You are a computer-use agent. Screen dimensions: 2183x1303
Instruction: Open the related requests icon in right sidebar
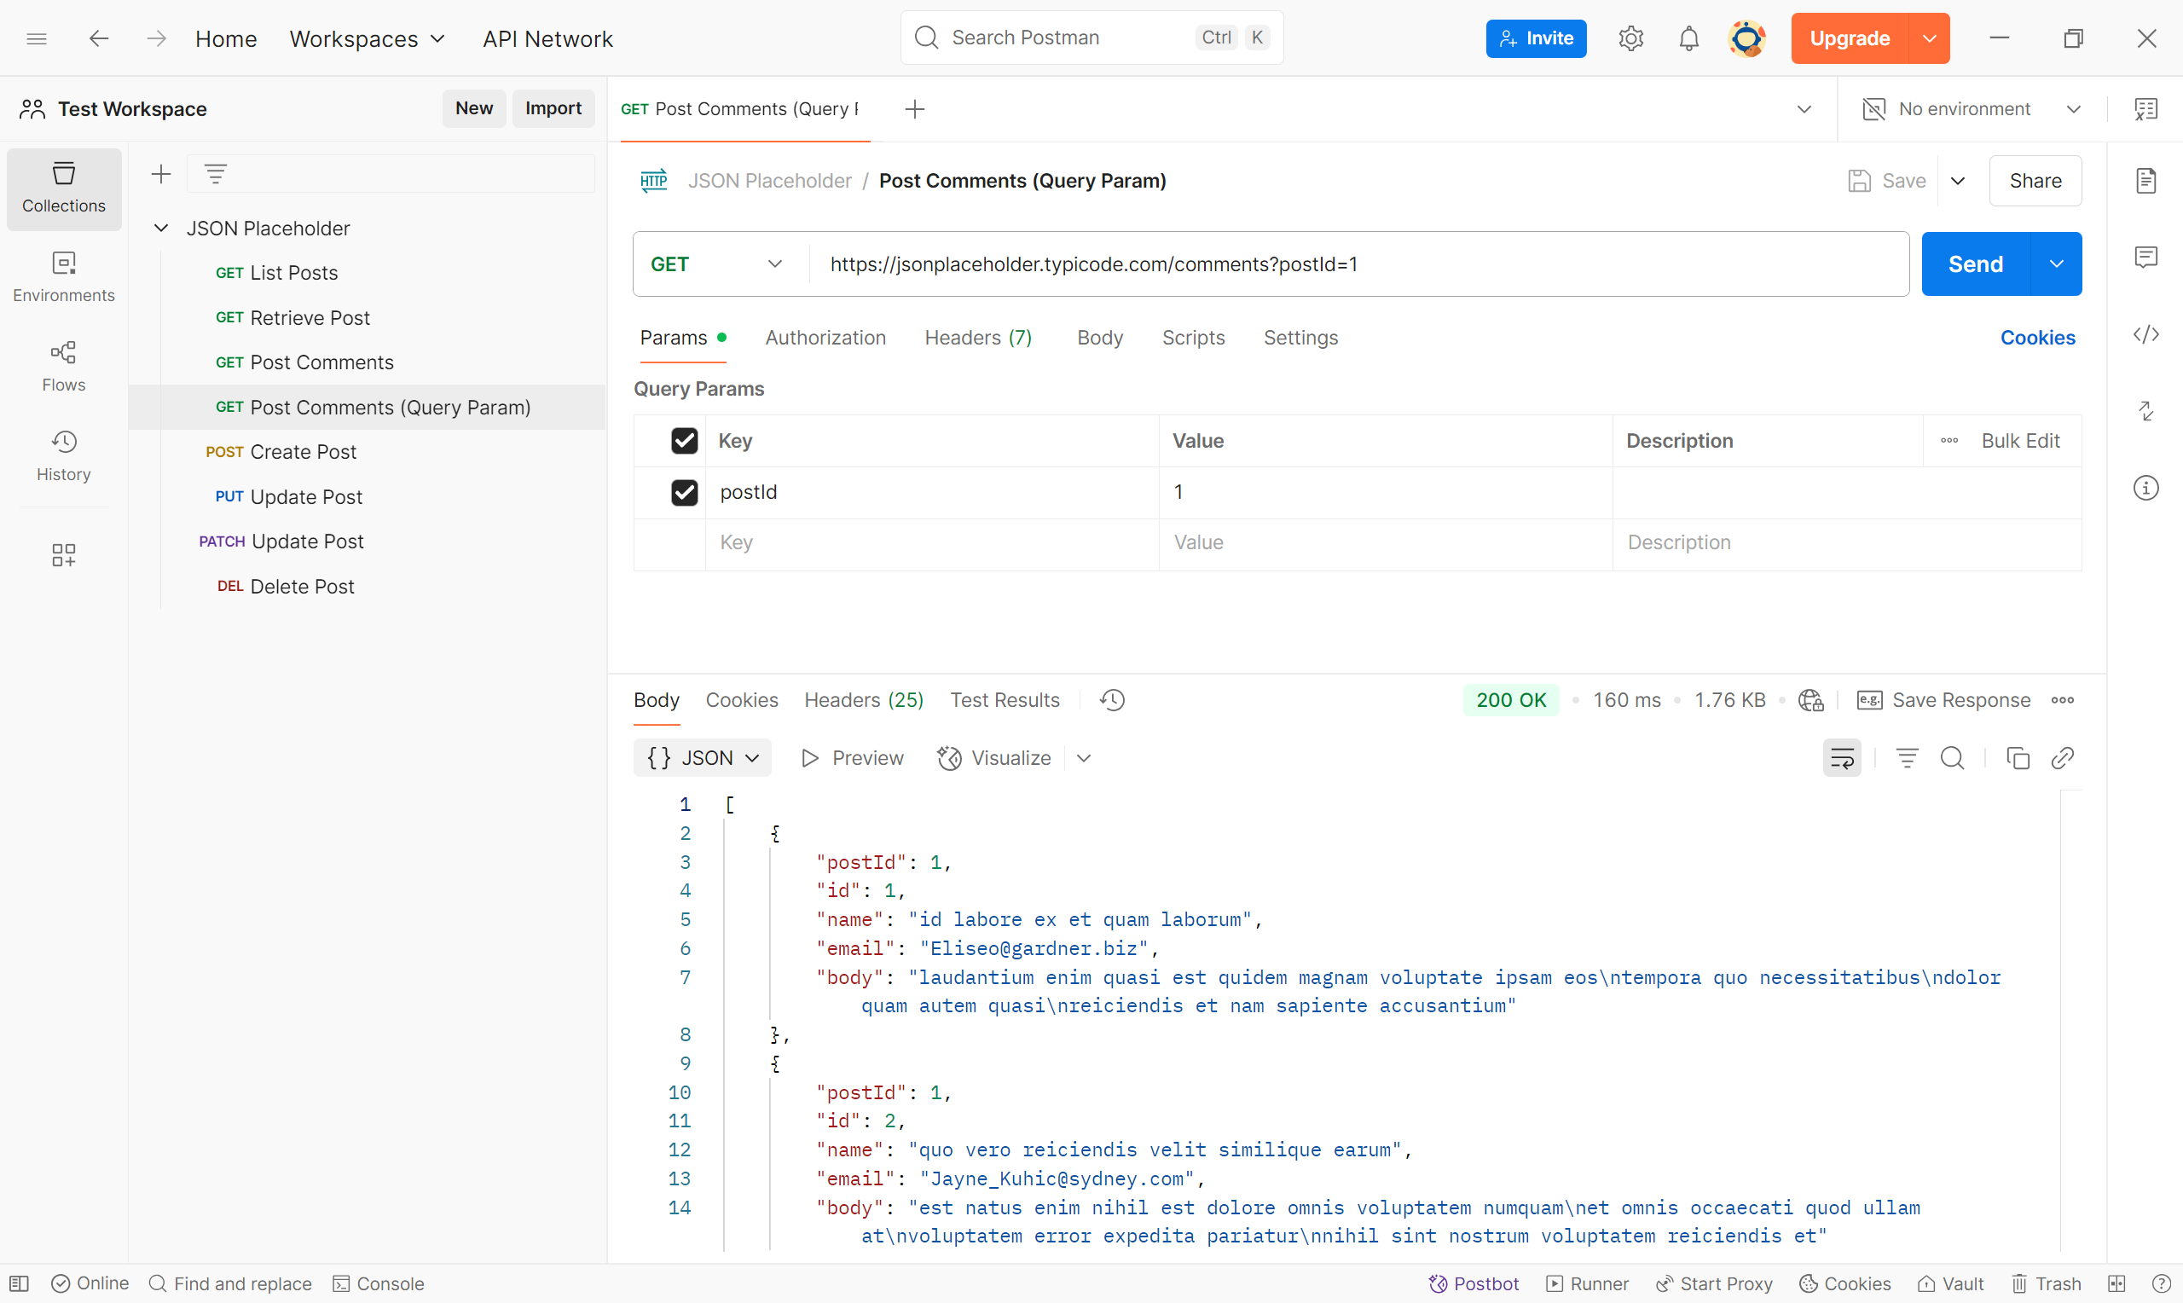click(2146, 411)
